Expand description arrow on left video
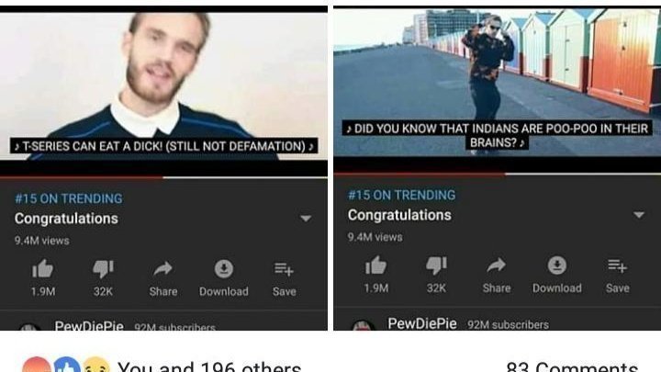Viewport: 661px width, 372px height. [x=306, y=219]
